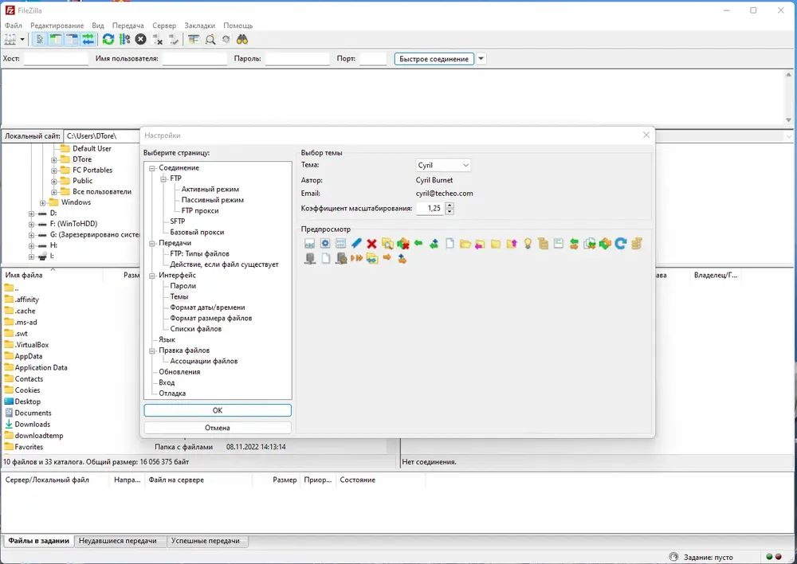
Task: Increase the scale factor with up arrow
Action: (x=450, y=206)
